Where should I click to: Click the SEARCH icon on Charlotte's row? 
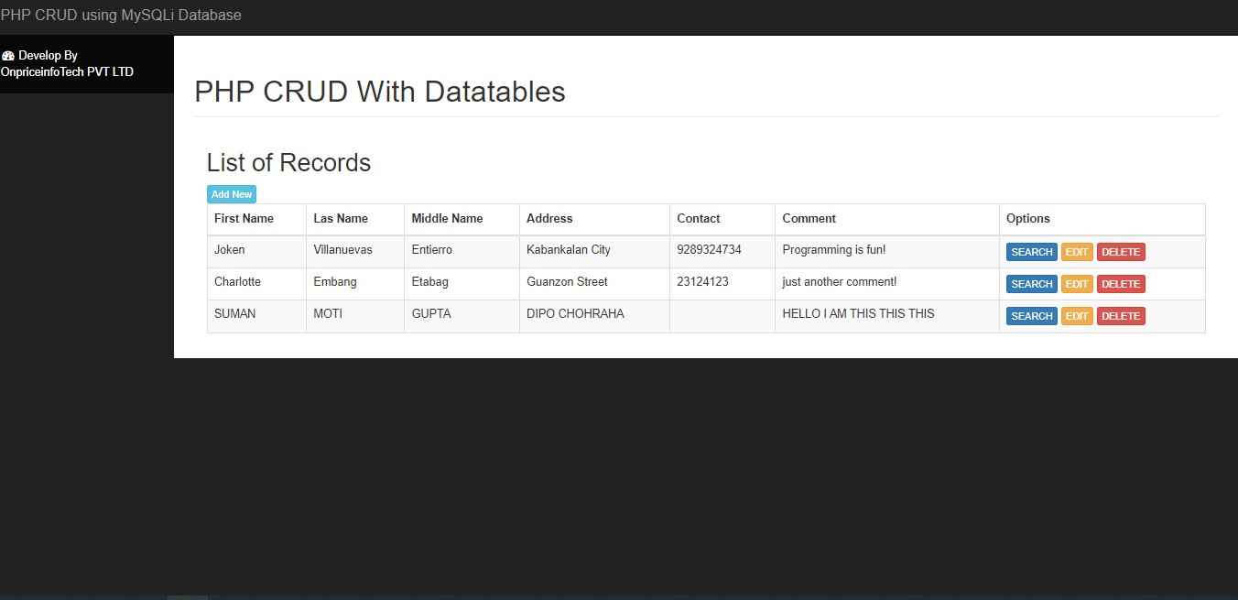pos(1031,283)
